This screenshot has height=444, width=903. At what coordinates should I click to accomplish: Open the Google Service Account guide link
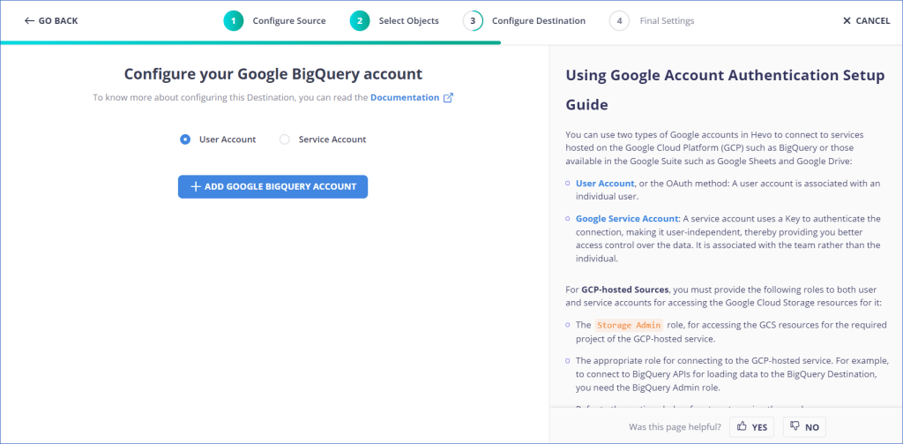point(627,219)
